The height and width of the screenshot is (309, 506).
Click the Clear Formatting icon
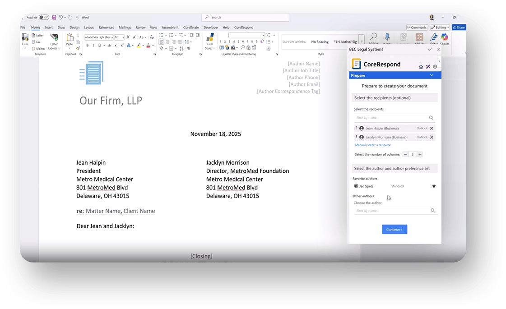click(x=152, y=37)
